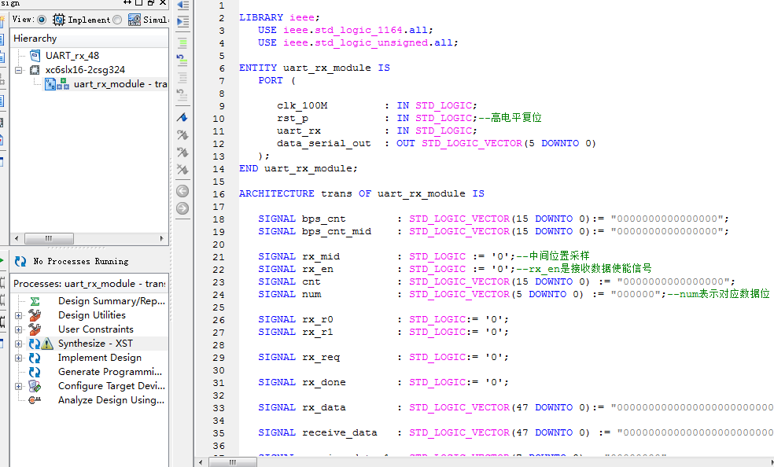Viewport: 774px width, 467px height.
Task: Select uart_rx_module in the hierarchy tree
Action: tap(109, 84)
